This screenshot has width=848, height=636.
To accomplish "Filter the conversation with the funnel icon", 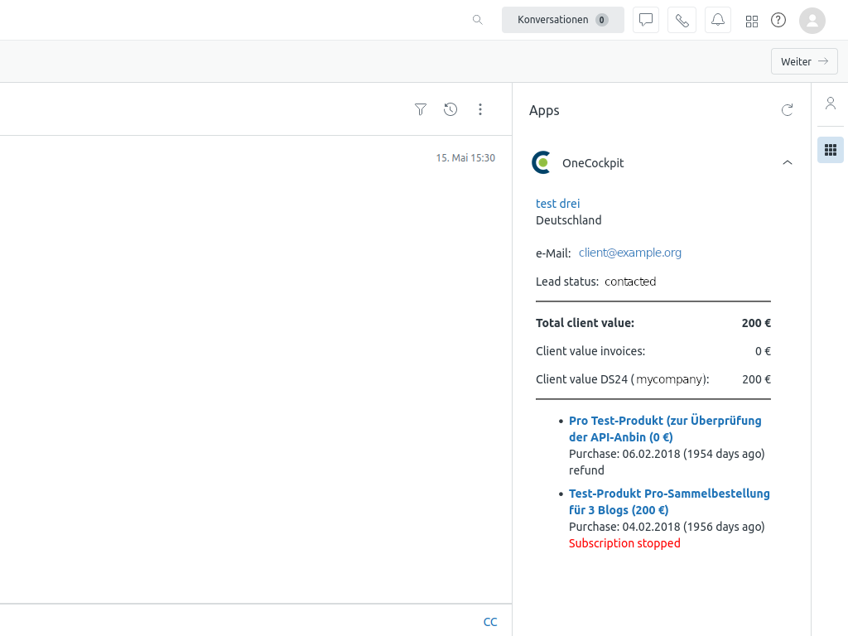I will [421, 109].
